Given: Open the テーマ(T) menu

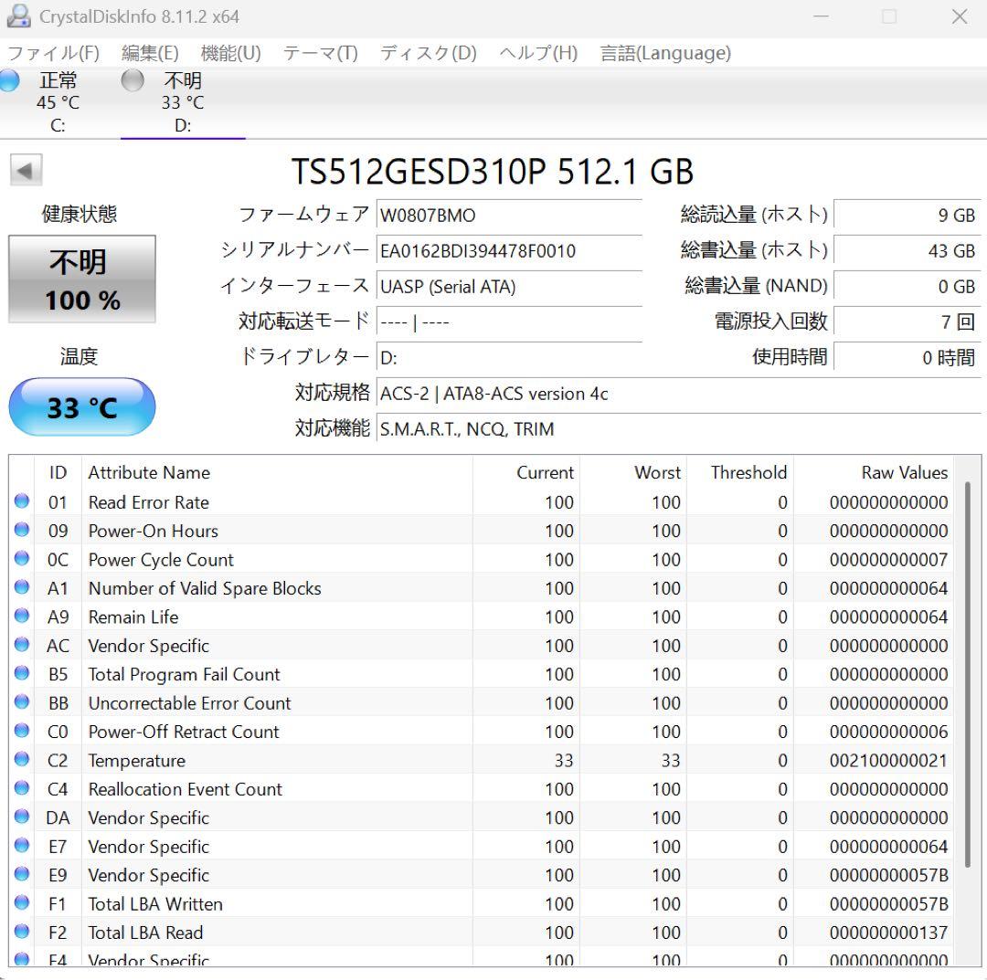Looking at the screenshot, I should pyautogui.click(x=321, y=53).
